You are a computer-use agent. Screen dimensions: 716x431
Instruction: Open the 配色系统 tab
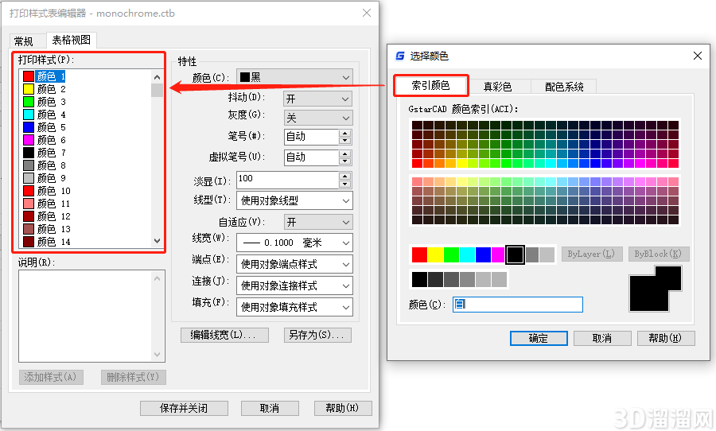(x=564, y=87)
